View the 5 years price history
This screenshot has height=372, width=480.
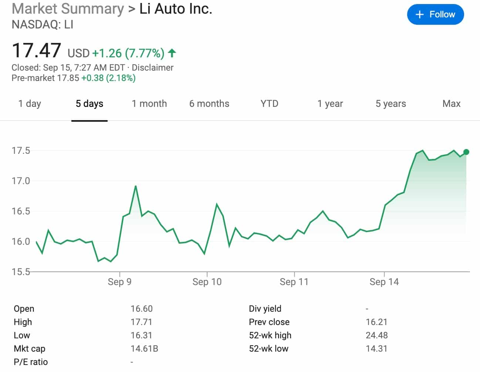tap(391, 104)
